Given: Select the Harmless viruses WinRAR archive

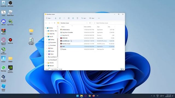Looking at the screenshot, I should (87, 44).
